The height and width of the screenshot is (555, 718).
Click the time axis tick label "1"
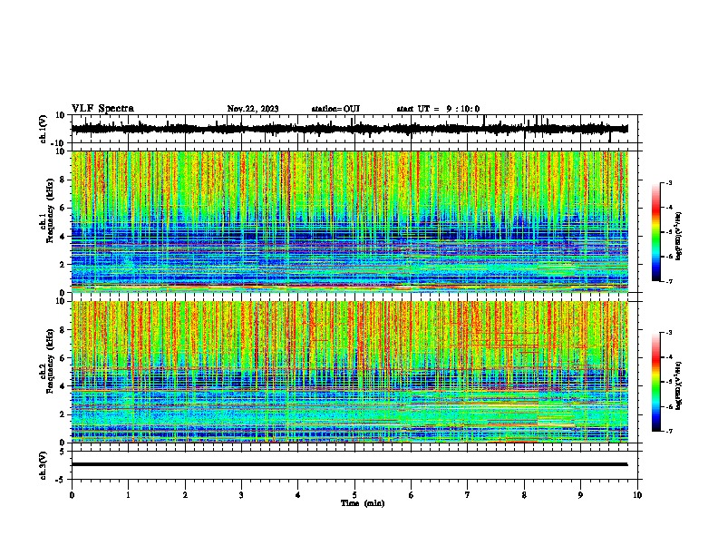coord(128,495)
